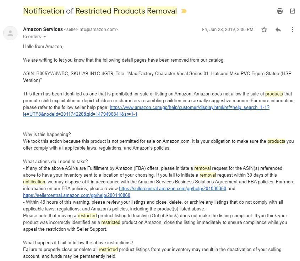Click the sender's avatar picture
This screenshot has height=261, width=300.
click(x=10, y=33)
